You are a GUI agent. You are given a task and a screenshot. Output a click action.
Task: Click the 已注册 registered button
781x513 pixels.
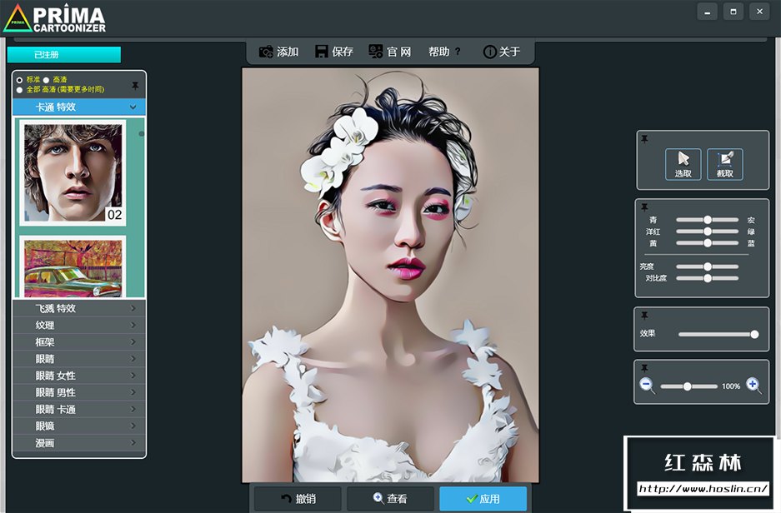(x=63, y=55)
